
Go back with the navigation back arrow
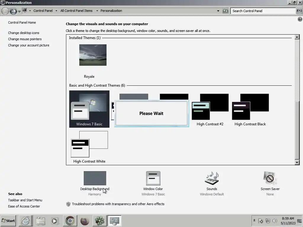[5, 11]
